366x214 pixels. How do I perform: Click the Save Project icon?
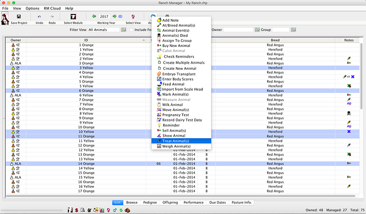[19, 17]
